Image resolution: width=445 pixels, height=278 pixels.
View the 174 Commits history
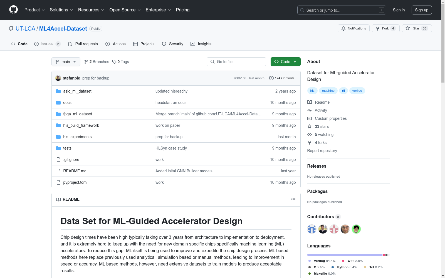(282, 78)
